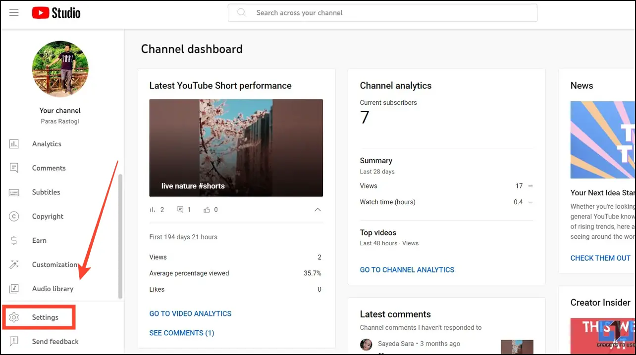Screen dimensions: 636x355
Task: Click the 'Your Next Idea' news headline
Action: (603, 193)
